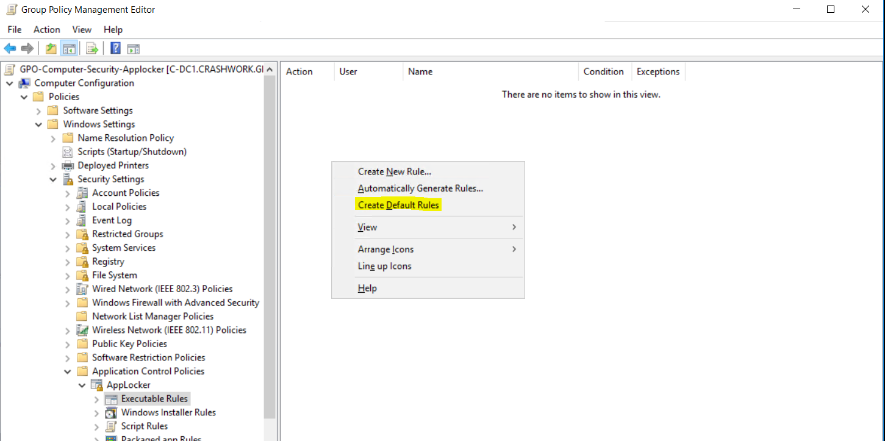Open the Action menu
The height and width of the screenshot is (441, 885).
pyautogui.click(x=47, y=29)
